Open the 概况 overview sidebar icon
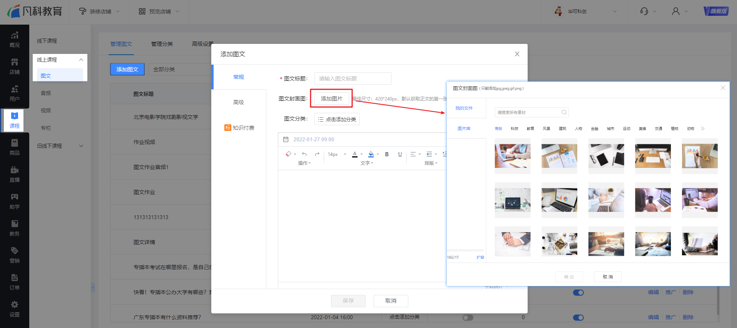The image size is (737, 328). pos(15,40)
